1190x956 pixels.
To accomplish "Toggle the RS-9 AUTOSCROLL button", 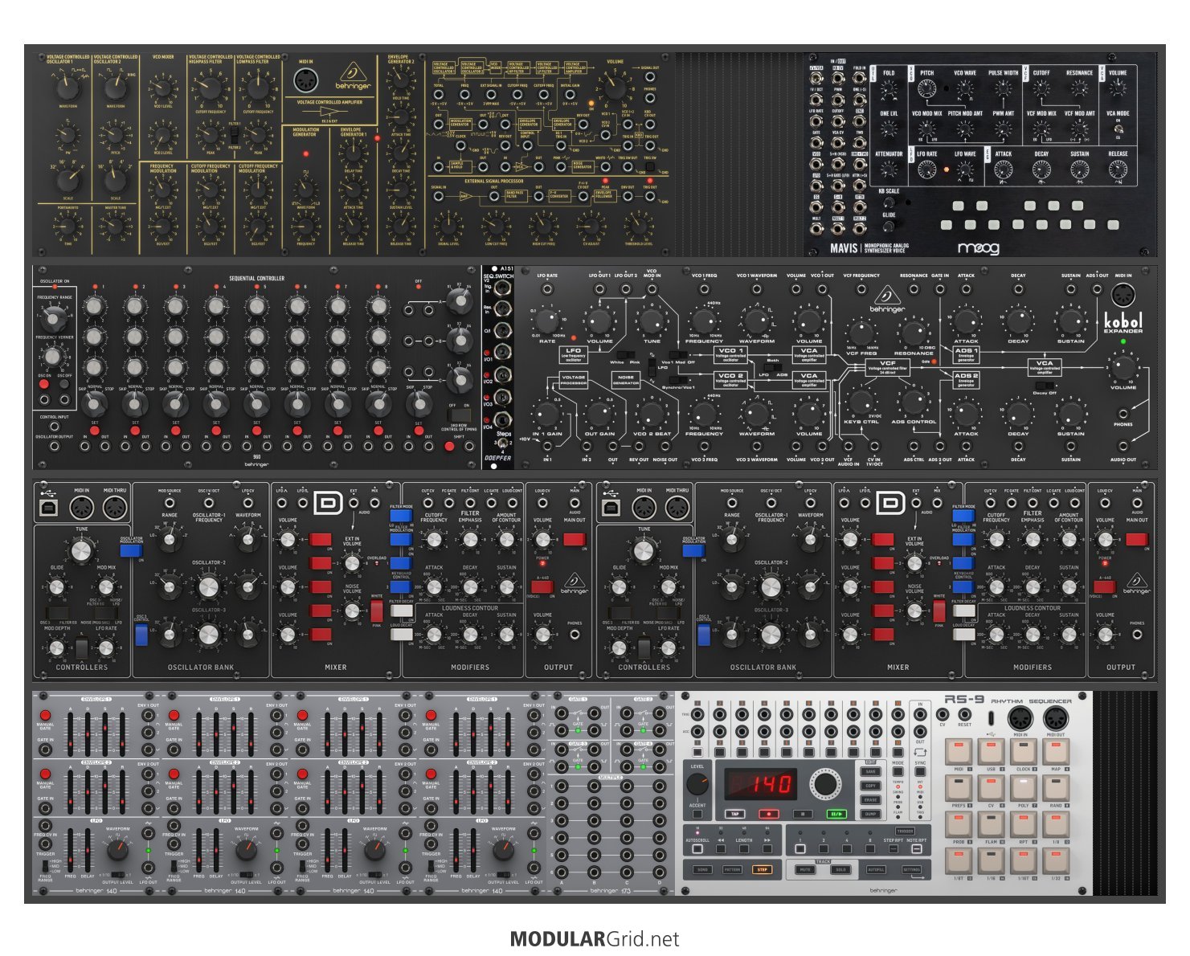I will 697,849.
